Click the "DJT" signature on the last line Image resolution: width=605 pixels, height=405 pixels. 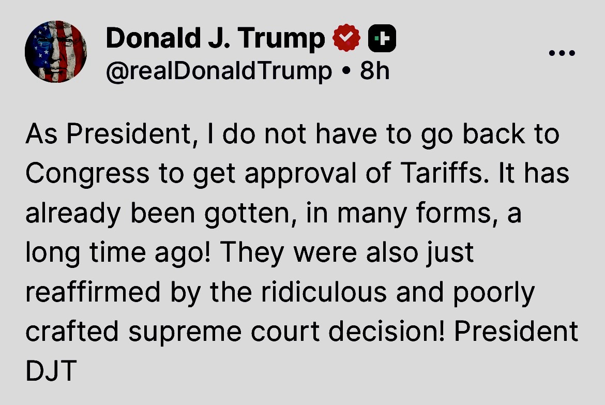coord(51,371)
